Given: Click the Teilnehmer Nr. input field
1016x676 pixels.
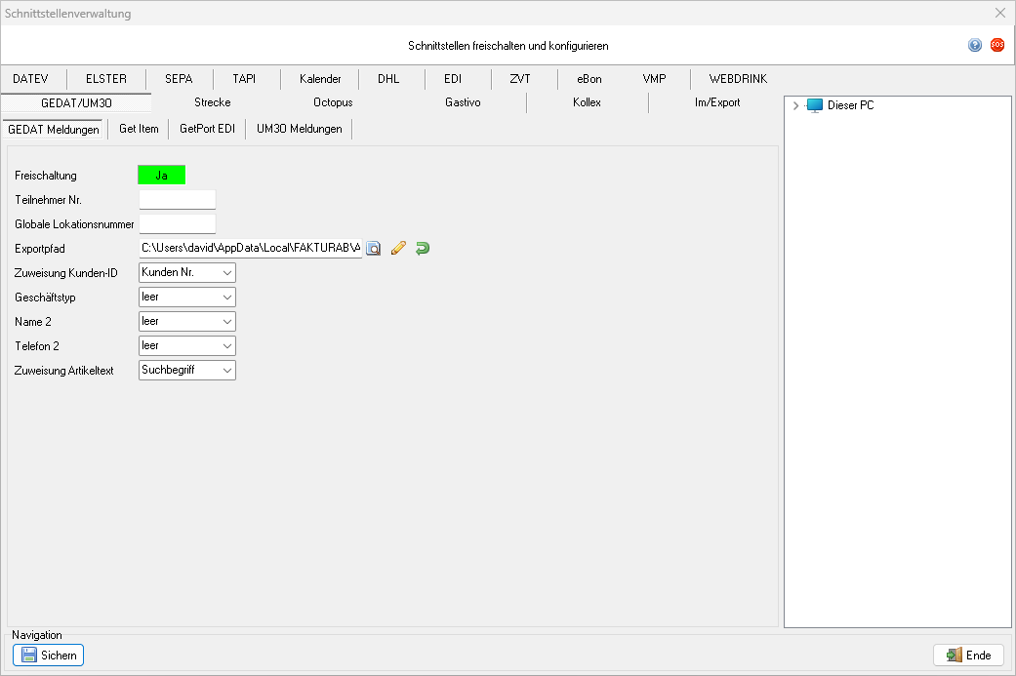Looking at the screenshot, I should [177, 200].
